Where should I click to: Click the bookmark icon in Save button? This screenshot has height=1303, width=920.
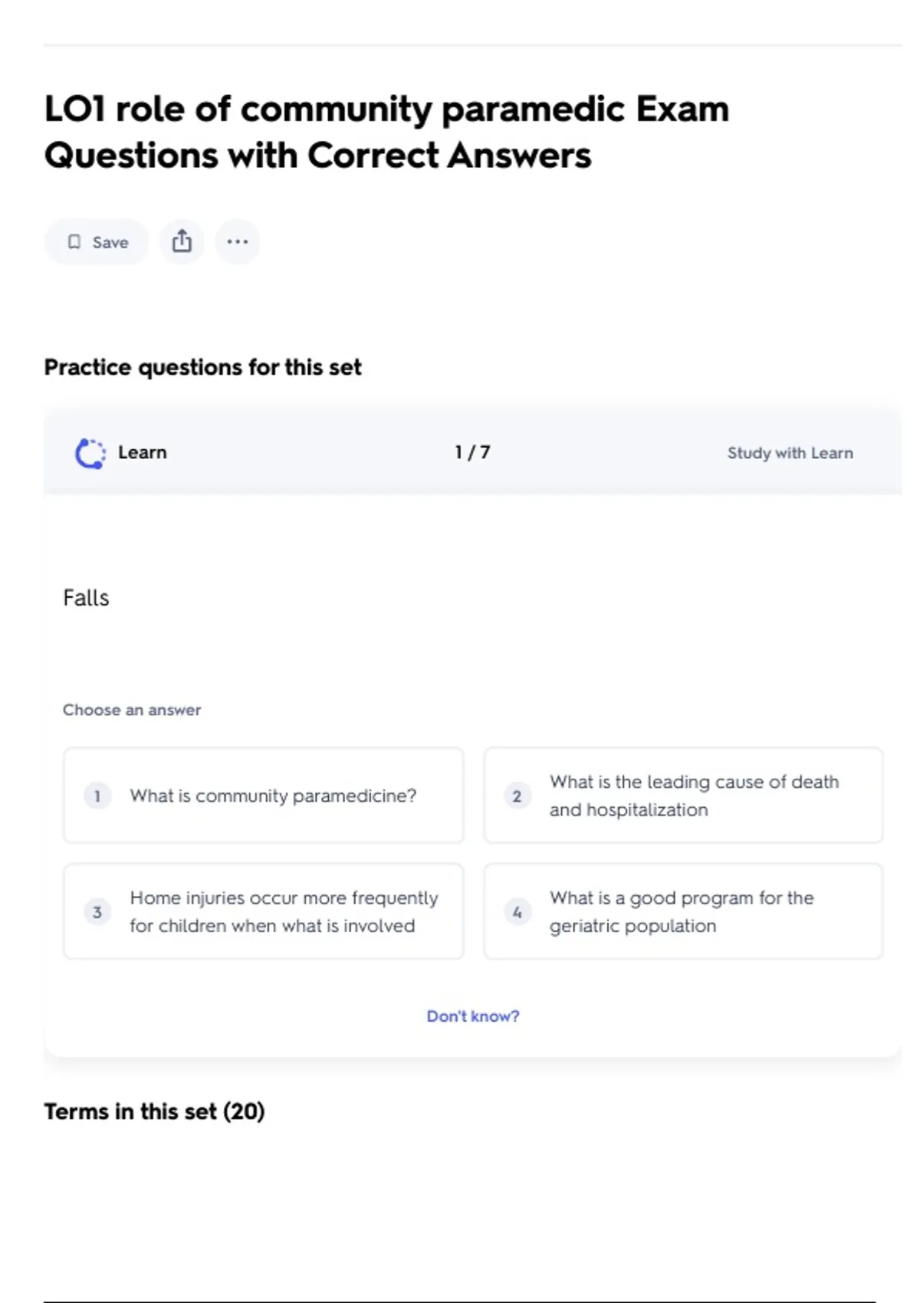tap(74, 242)
